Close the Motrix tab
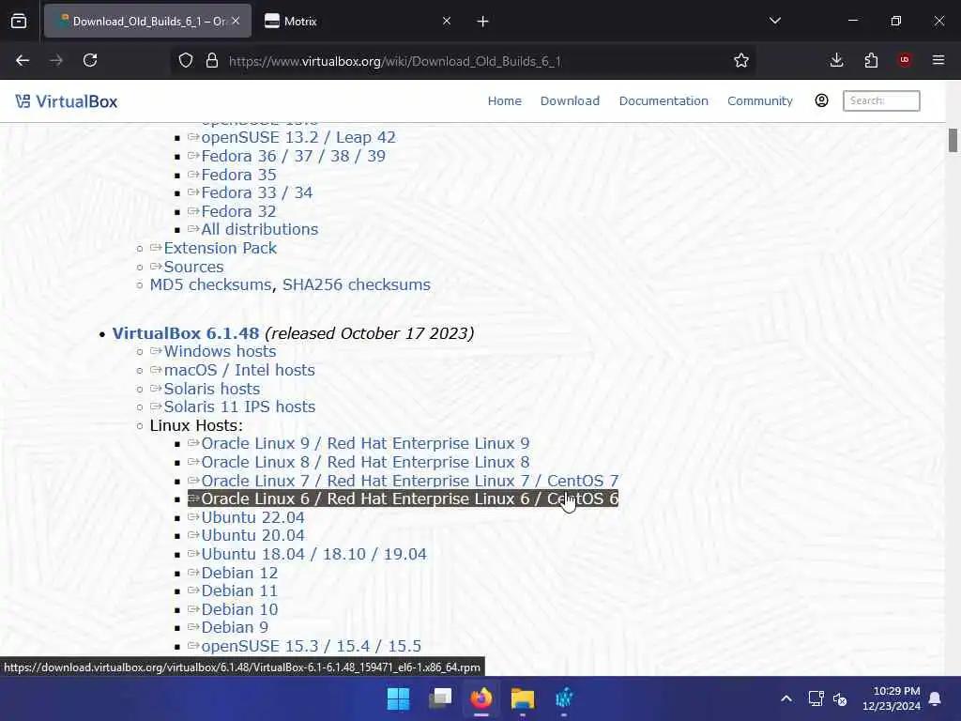 pyautogui.click(x=447, y=21)
